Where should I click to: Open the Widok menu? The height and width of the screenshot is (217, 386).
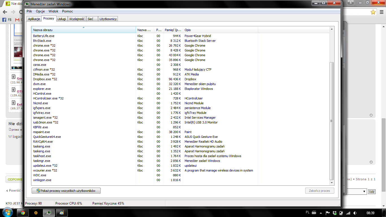point(53,11)
